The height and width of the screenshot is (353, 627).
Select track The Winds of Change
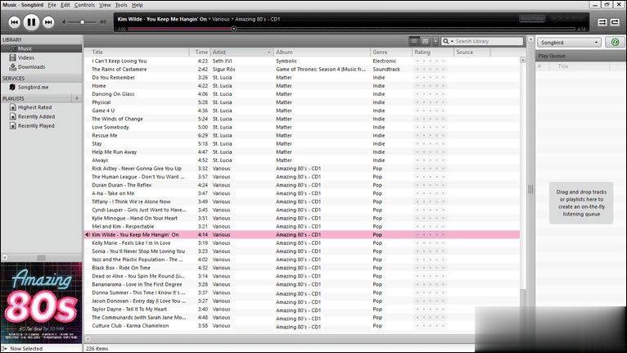(117, 119)
